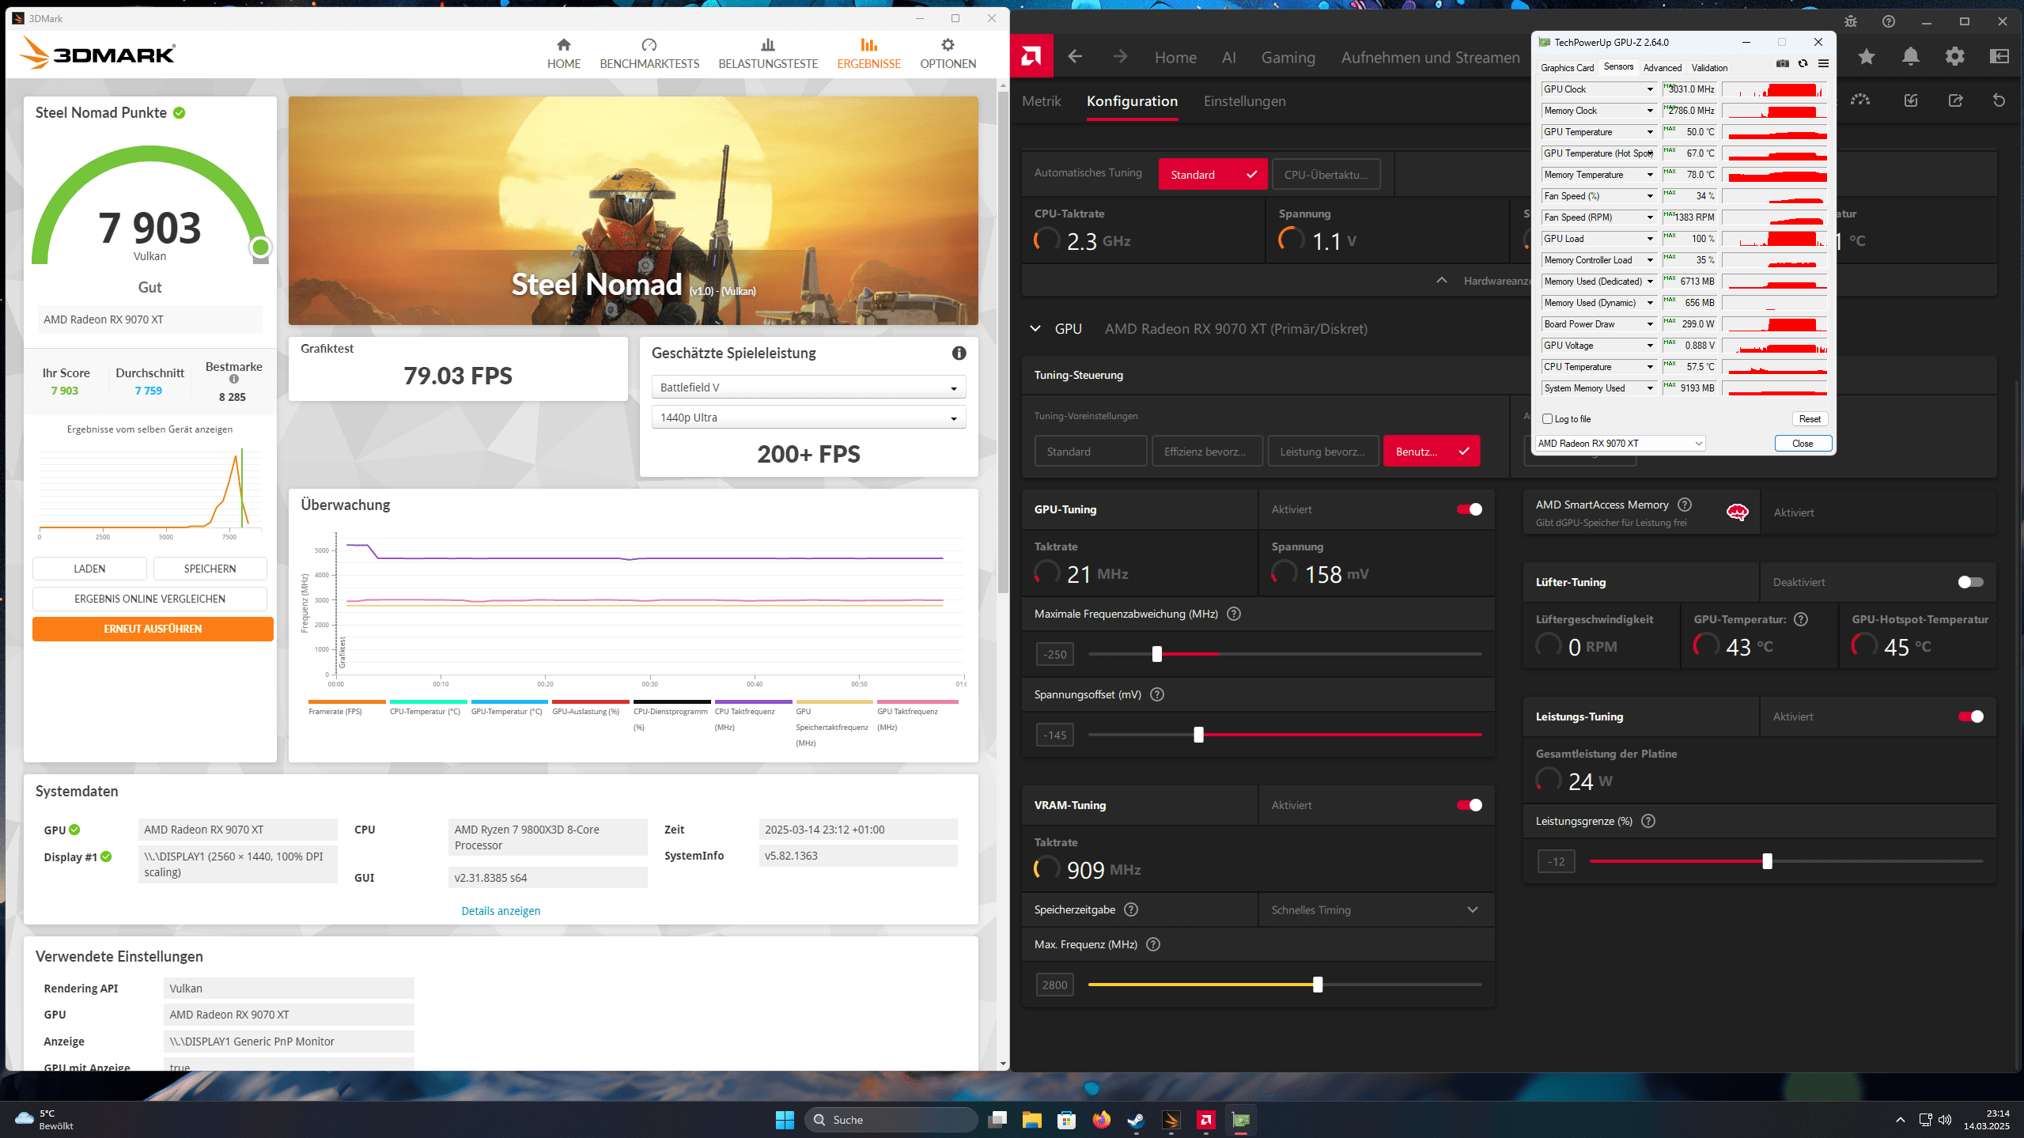Screen dimensions: 2024x1138
Task: Click the Details anzeigen link
Action: (x=501, y=911)
